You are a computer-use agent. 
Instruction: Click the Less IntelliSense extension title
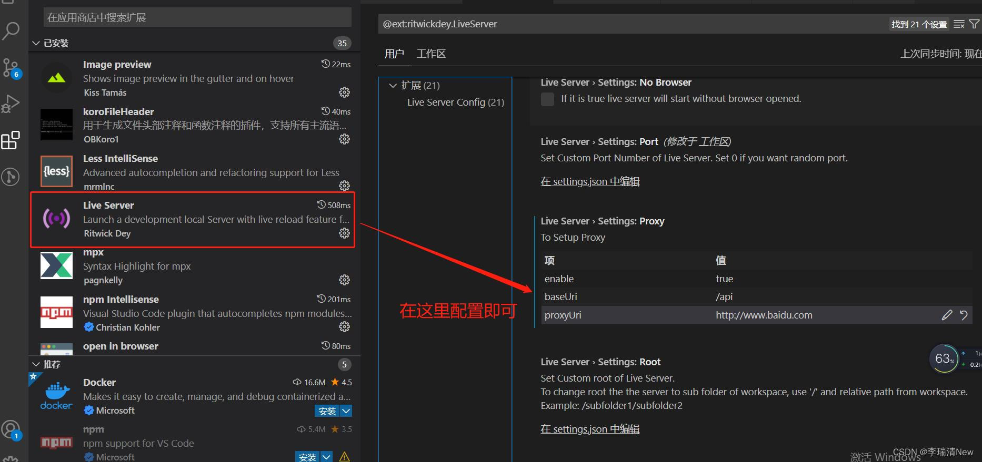(x=120, y=159)
